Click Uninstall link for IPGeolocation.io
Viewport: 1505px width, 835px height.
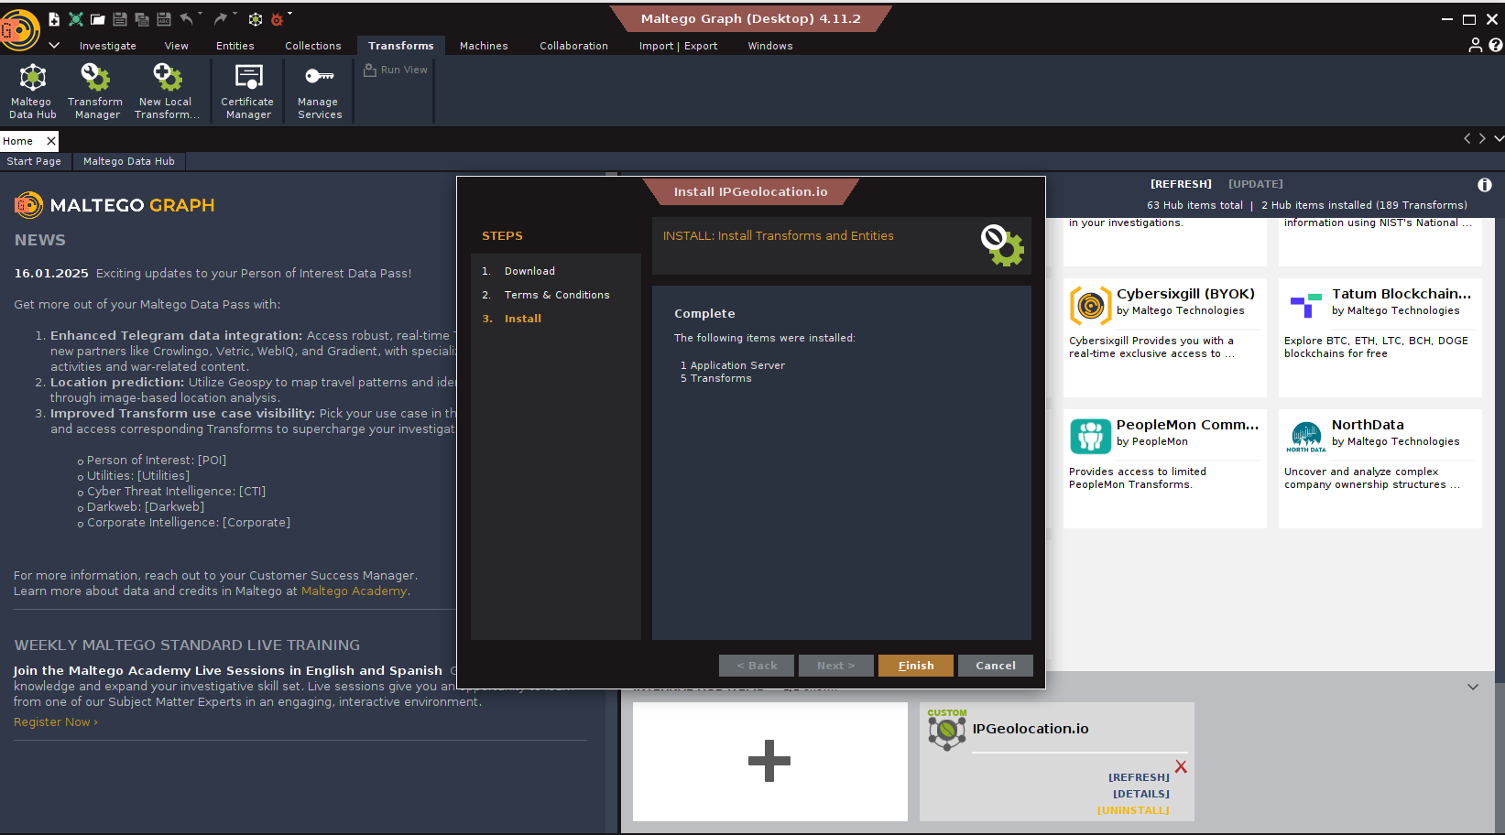[x=1133, y=810]
